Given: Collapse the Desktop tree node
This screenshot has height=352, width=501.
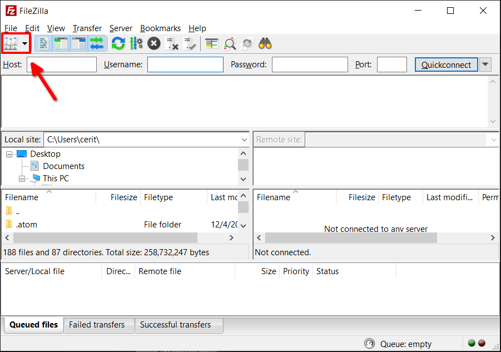Looking at the screenshot, I should [9, 154].
